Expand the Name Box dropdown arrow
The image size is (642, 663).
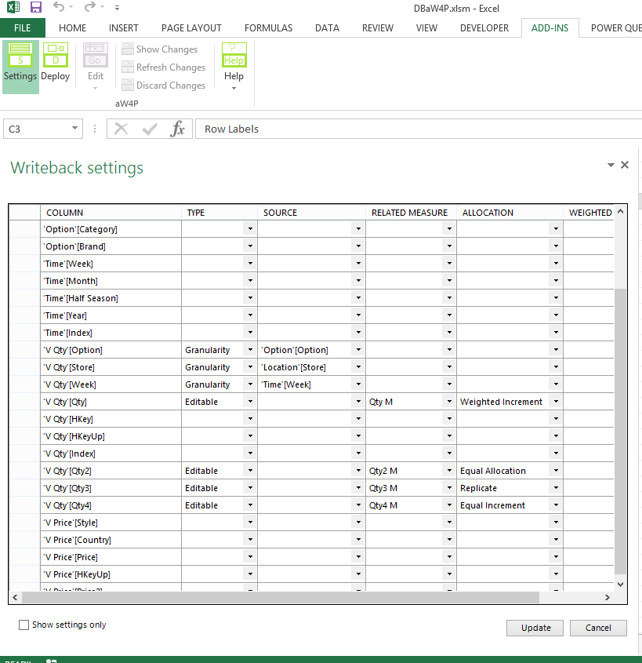point(74,128)
